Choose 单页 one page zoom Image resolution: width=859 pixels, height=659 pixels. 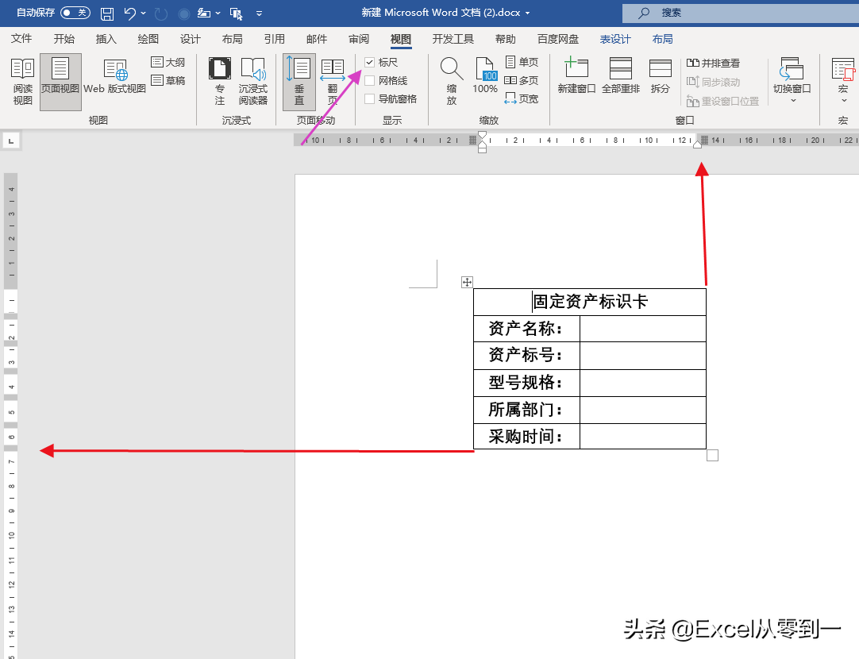(522, 62)
